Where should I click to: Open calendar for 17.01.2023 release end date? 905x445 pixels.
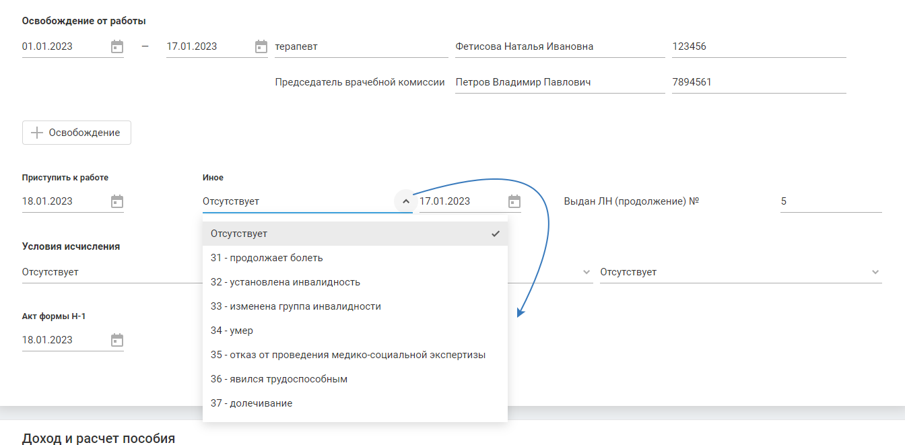[x=261, y=47]
